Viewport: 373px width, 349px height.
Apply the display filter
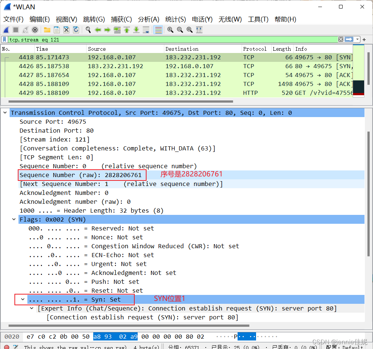(x=349, y=40)
